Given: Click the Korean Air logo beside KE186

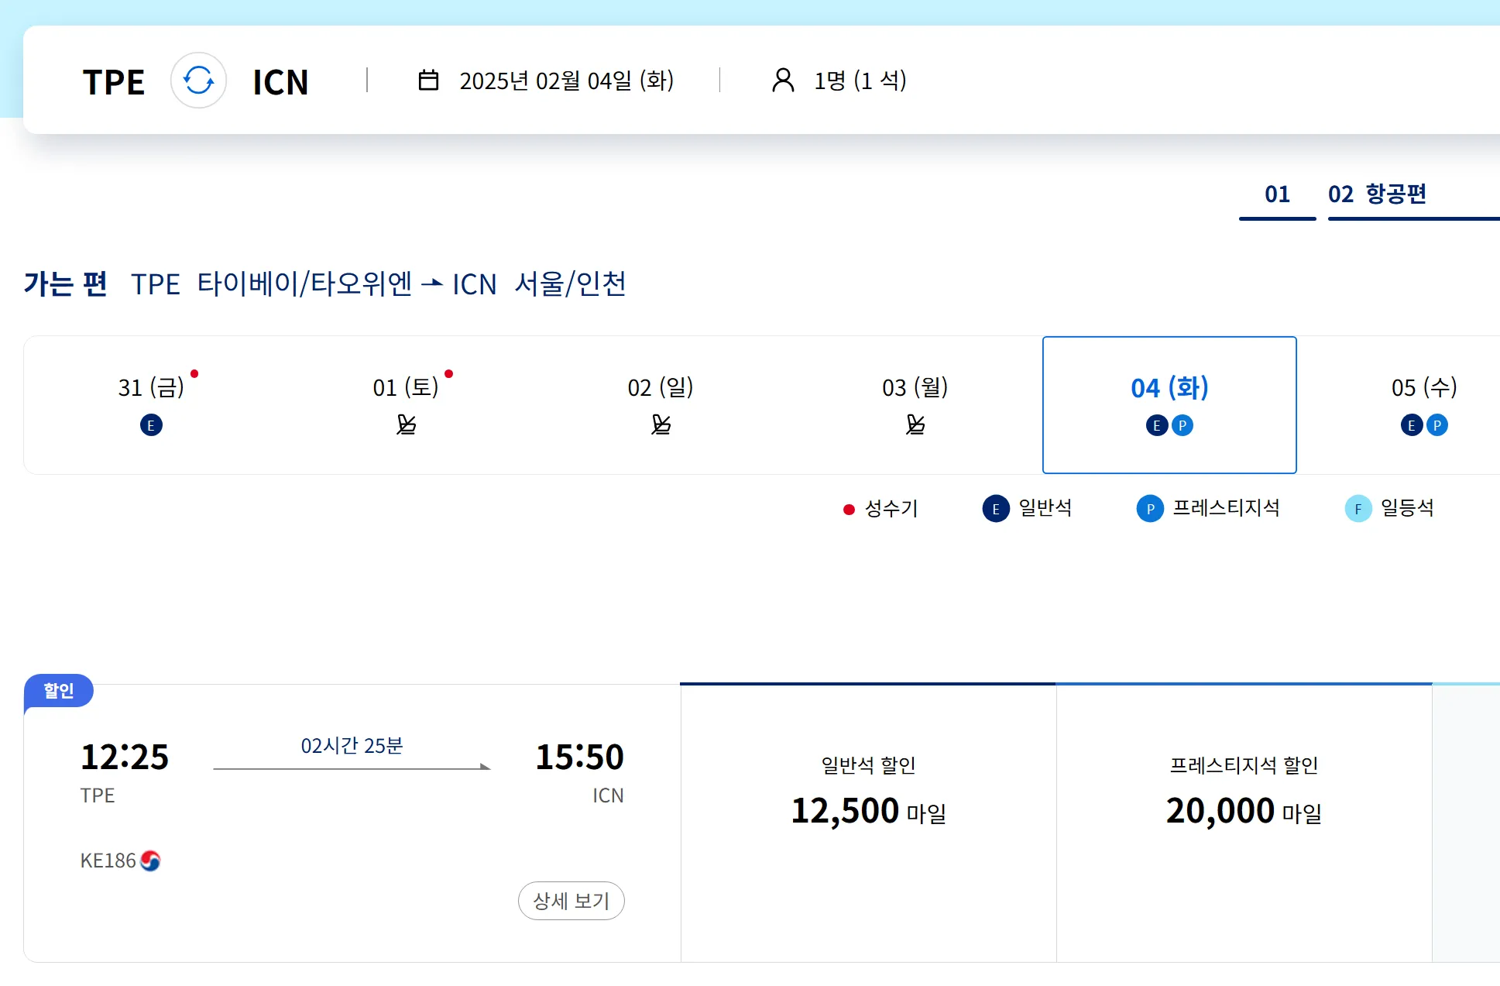Looking at the screenshot, I should click(x=151, y=861).
